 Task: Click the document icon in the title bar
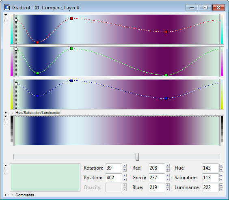pos(7,7)
